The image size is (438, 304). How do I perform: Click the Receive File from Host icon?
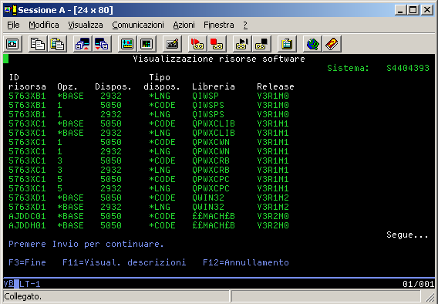pos(102,44)
